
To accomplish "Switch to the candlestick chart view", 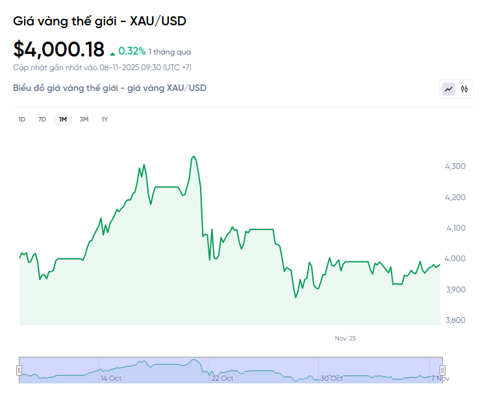I will click(x=464, y=89).
